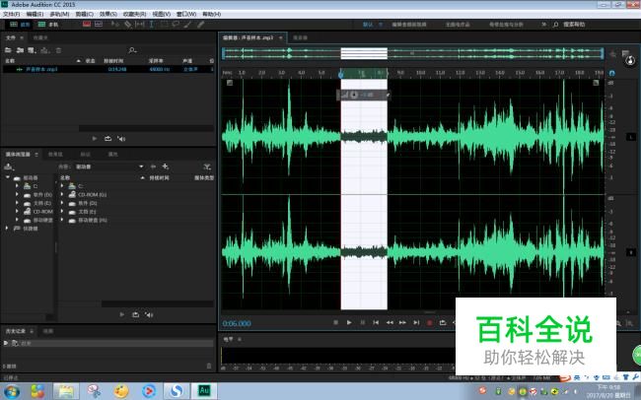Click the Open File folder icon
Image resolution: width=641 pixels, height=400 pixels.
pos(8,50)
